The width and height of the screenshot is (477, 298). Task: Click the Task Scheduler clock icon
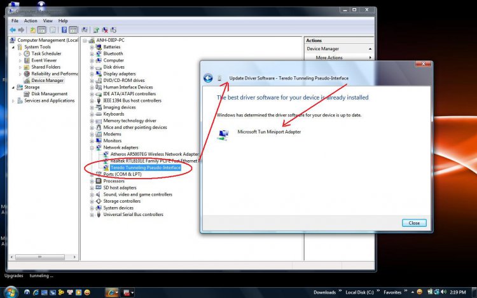point(27,53)
